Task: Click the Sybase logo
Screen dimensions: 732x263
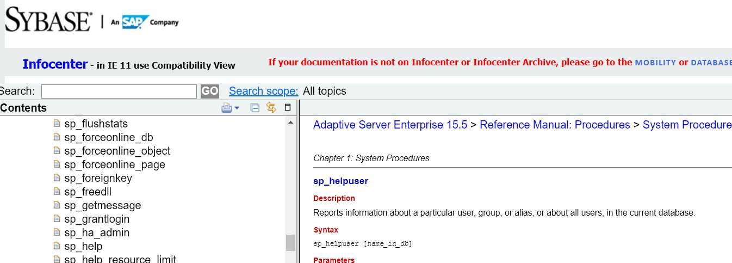Action: click(x=48, y=20)
